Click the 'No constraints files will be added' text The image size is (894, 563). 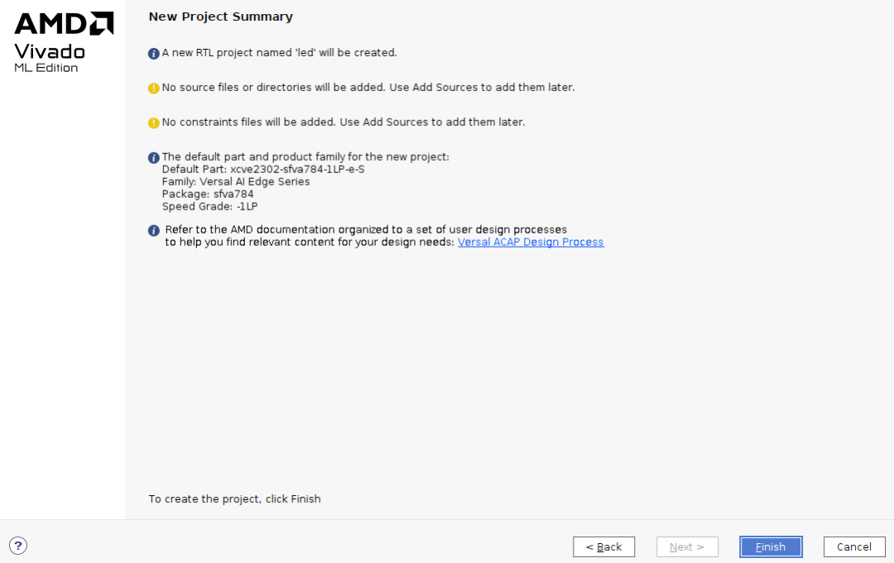(344, 122)
